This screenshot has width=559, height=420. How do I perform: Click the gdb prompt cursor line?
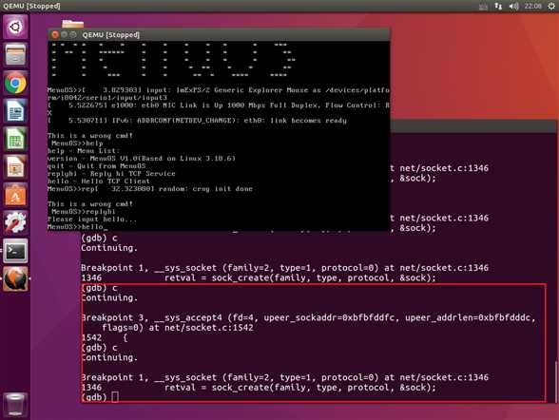[x=100, y=397]
